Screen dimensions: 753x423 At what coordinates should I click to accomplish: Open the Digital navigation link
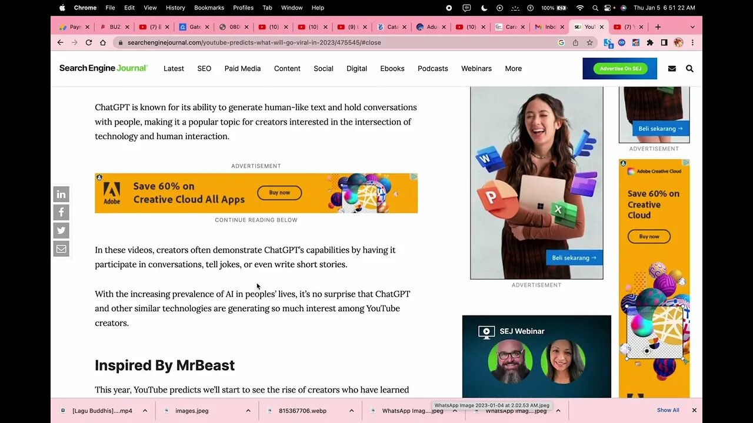tap(356, 69)
